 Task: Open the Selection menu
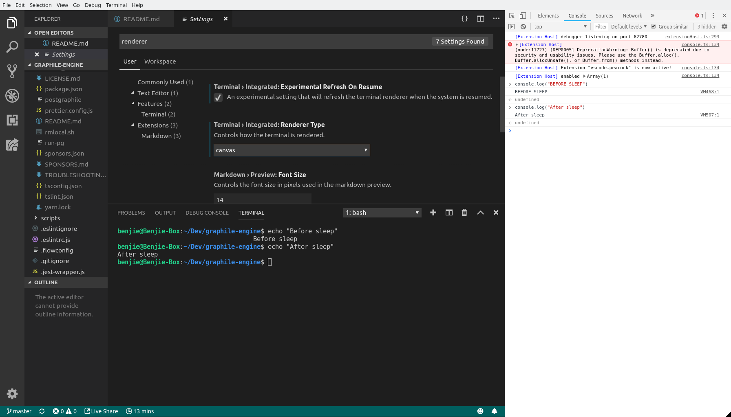[40, 5]
